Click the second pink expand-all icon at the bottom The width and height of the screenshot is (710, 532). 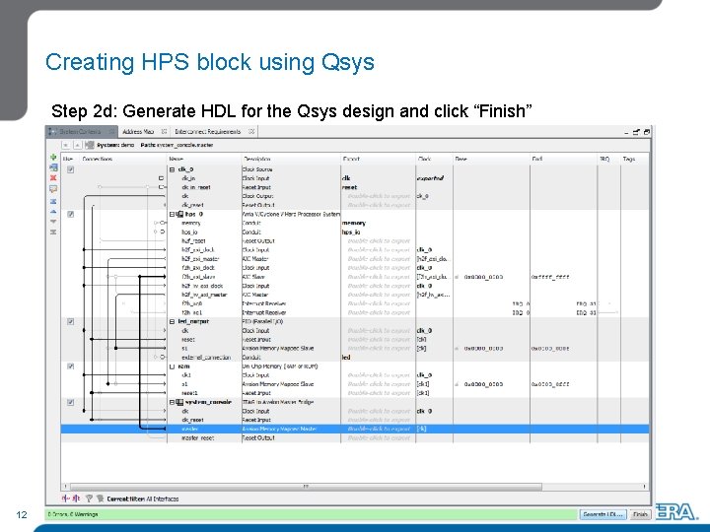click(76, 499)
